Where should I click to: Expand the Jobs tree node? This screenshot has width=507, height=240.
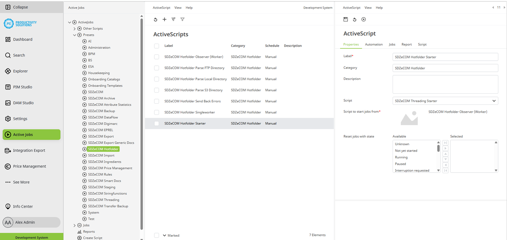pyautogui.click(x=74, y=225)
